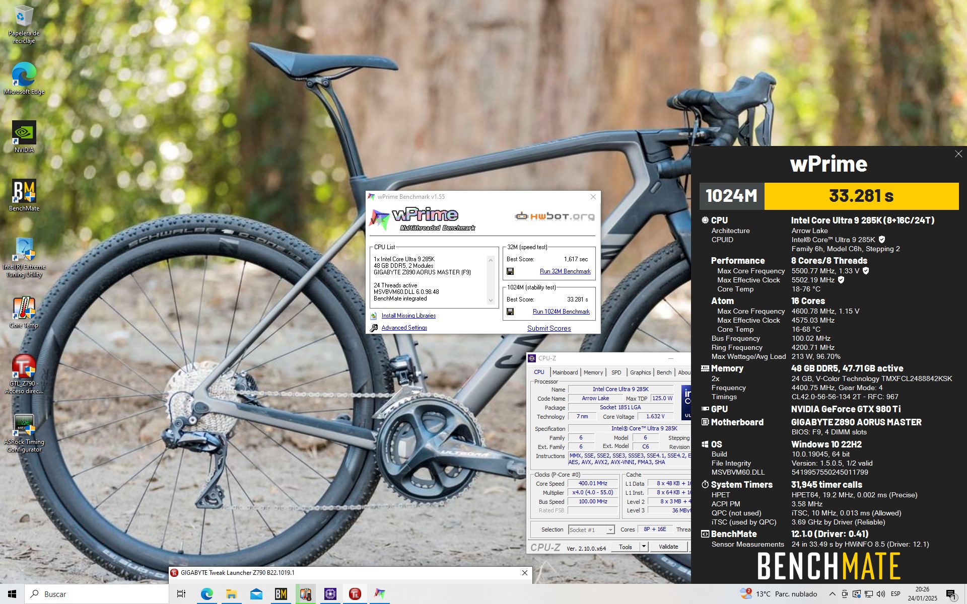
Task: Open the Submit Scores link in wPrime
Action: (549, 328)
